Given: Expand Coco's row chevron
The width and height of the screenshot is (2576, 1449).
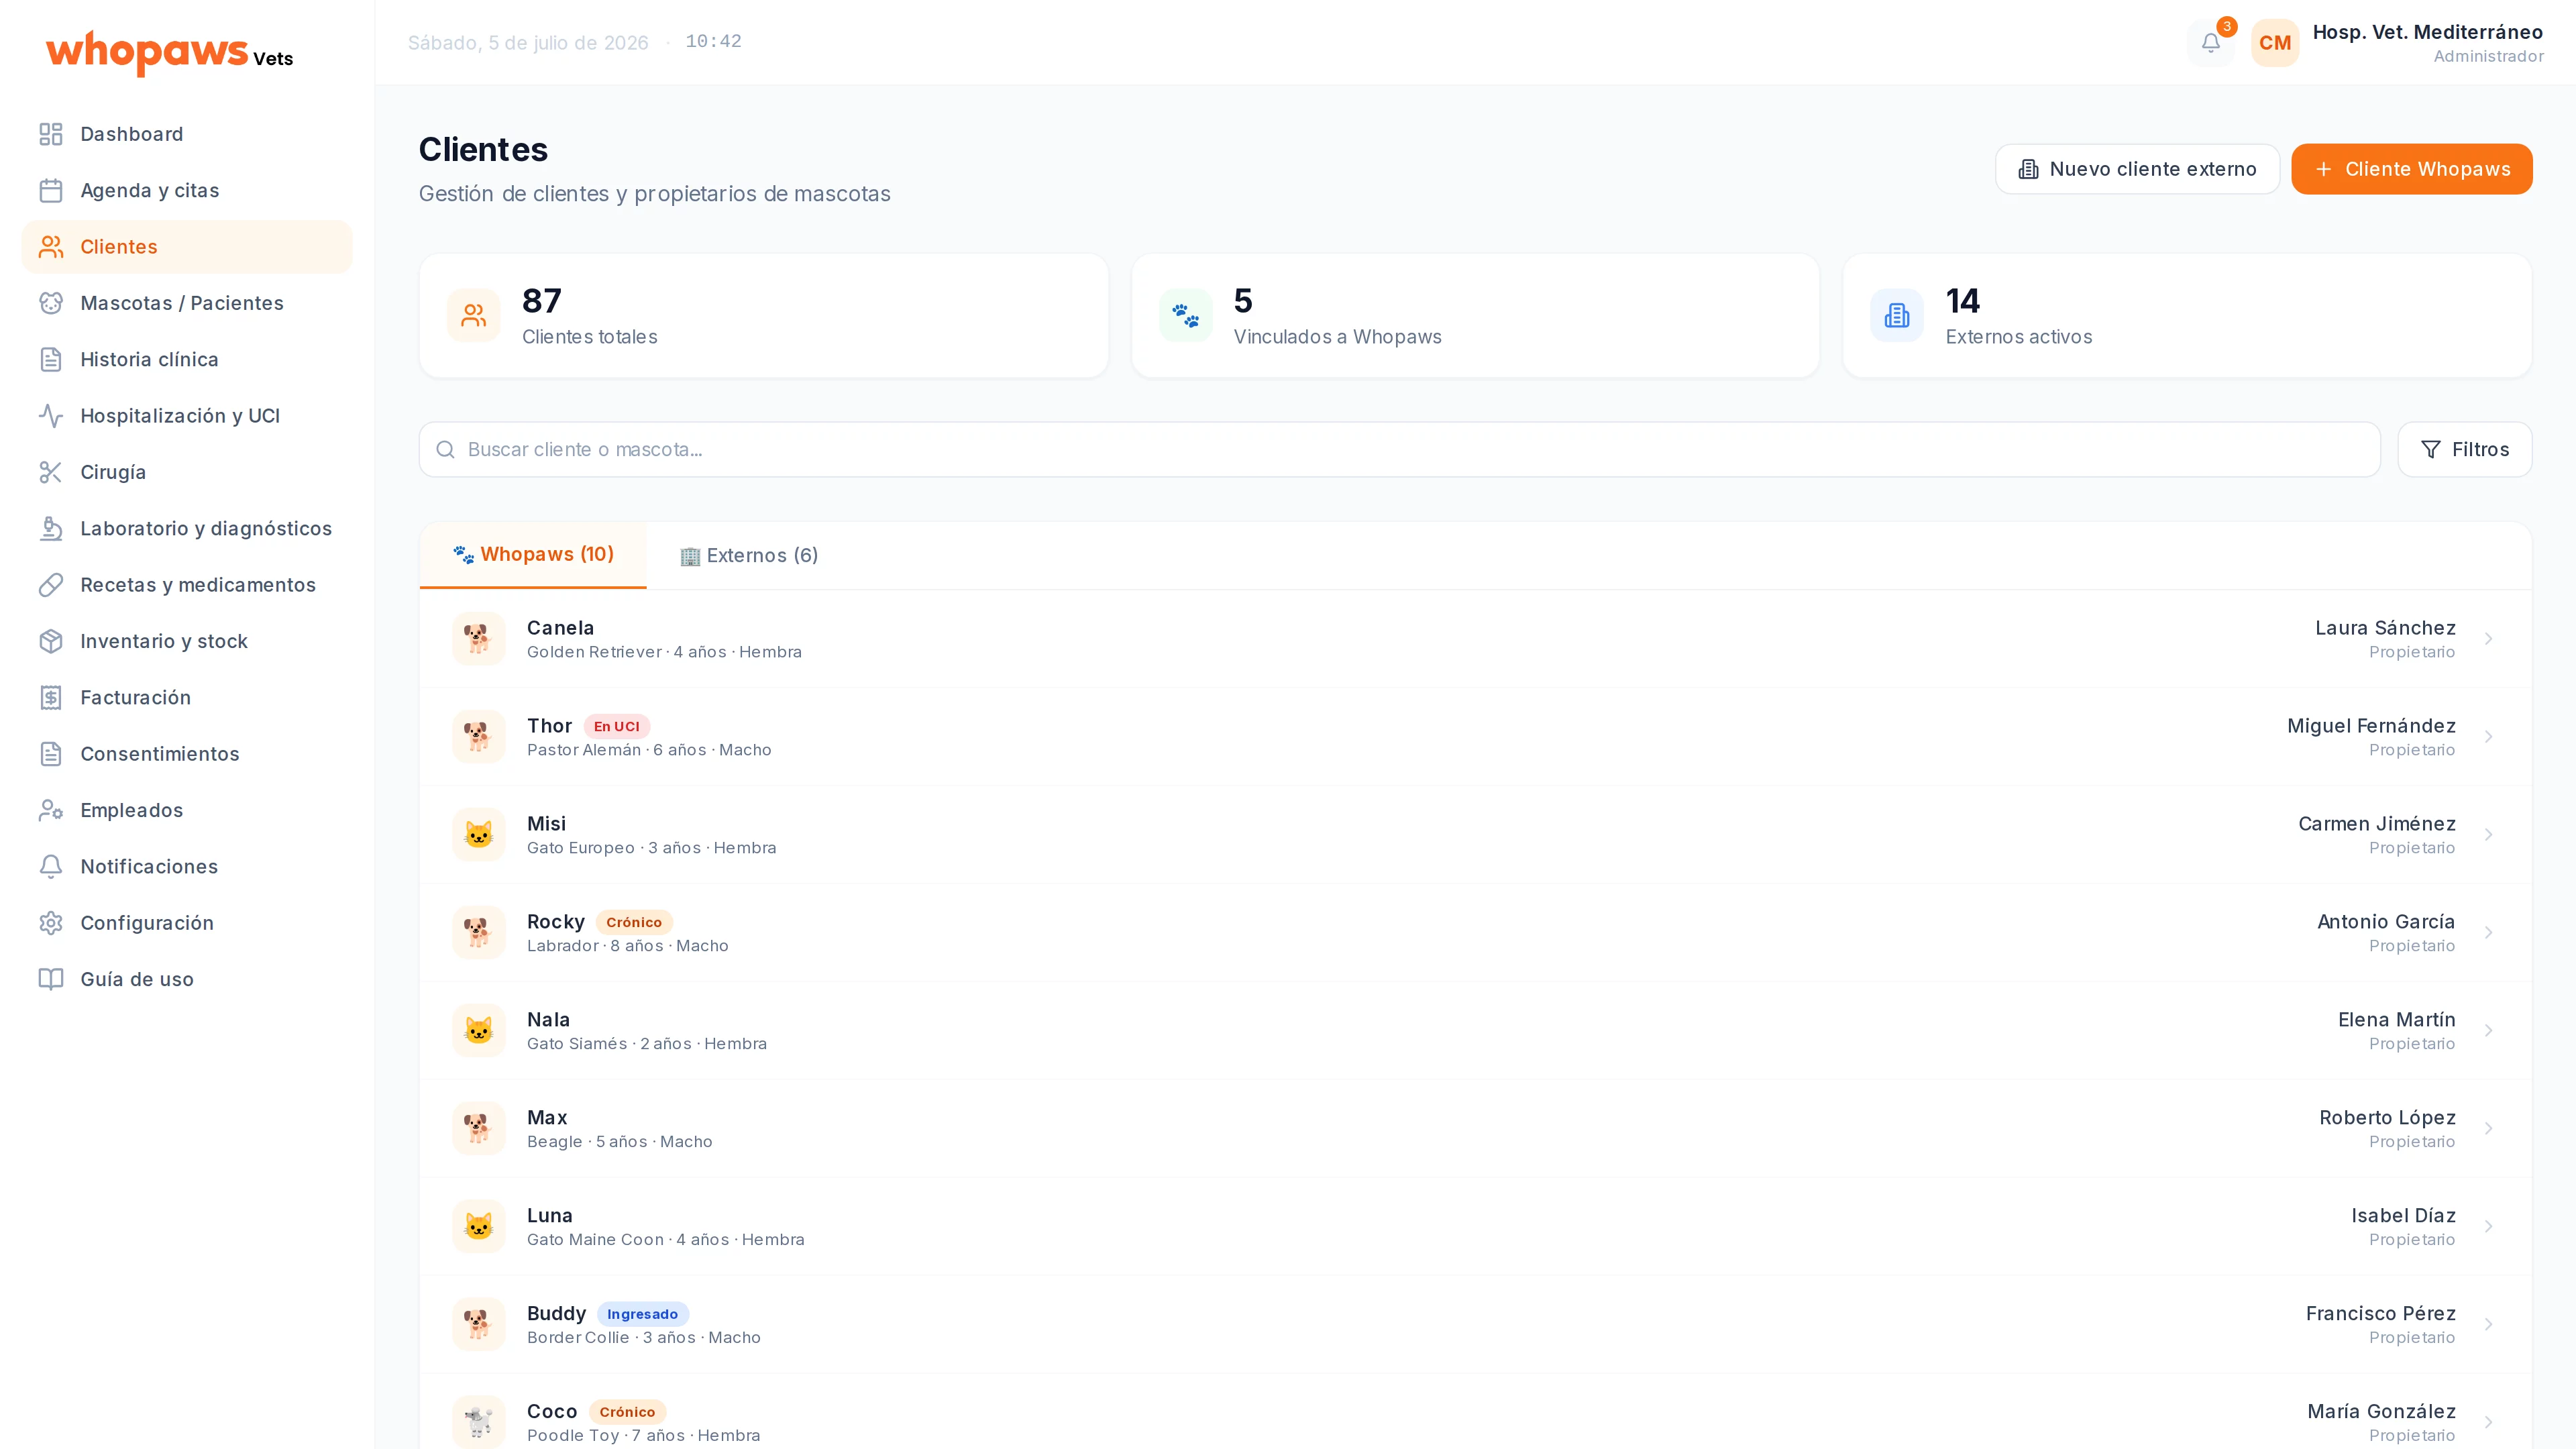Looking at the screenshot, I should tap(2489, 1422).
